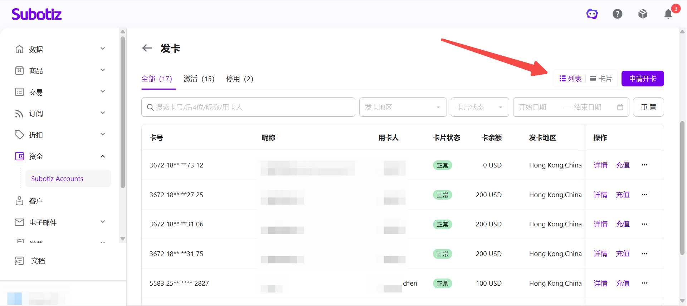This screenshot has width=687, height=306.
Task: Click the 商品 store icon
Action: coord(19,70)
